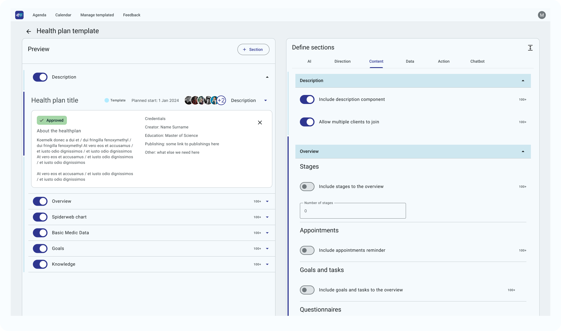Viewport: 561px width, 331px height.
Task: Click the green Approved status badge
Action: tap(52, 120)
